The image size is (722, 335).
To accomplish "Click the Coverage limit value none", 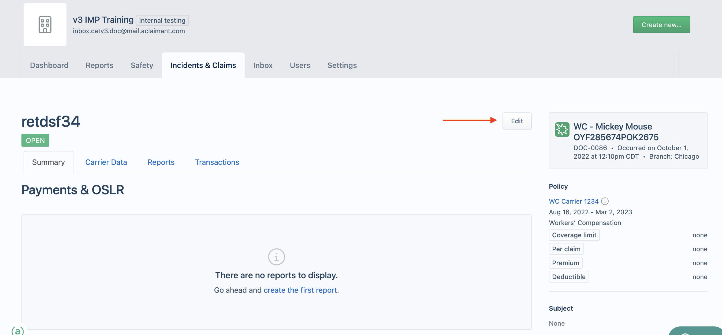I will click(x=699, y=235).
